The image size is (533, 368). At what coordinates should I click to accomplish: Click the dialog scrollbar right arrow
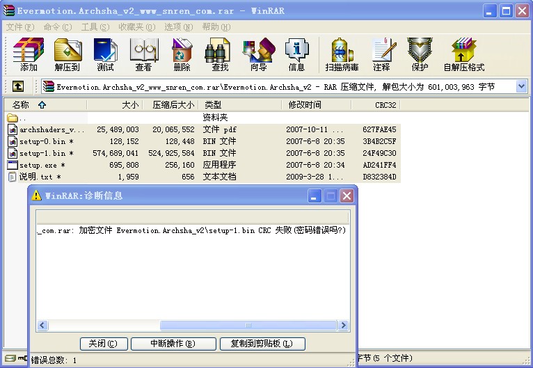(343, 325)
